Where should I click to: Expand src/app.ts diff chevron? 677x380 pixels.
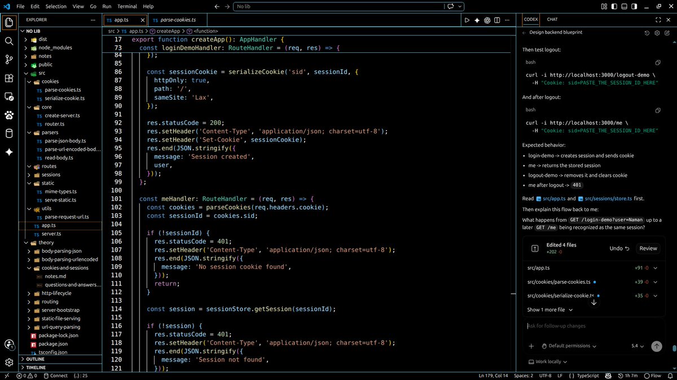(655, 268)
